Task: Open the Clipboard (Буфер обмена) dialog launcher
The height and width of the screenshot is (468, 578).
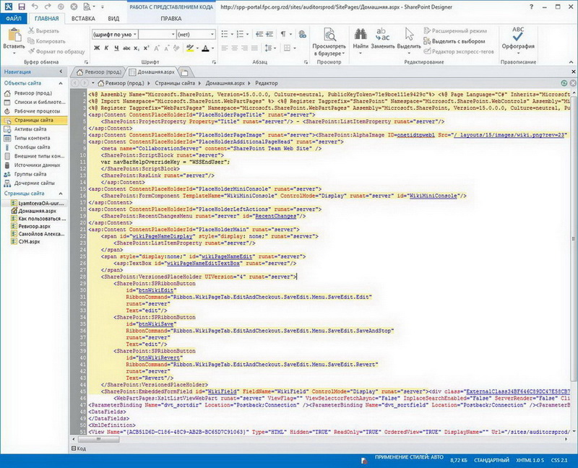Action: tap(86, 62)
